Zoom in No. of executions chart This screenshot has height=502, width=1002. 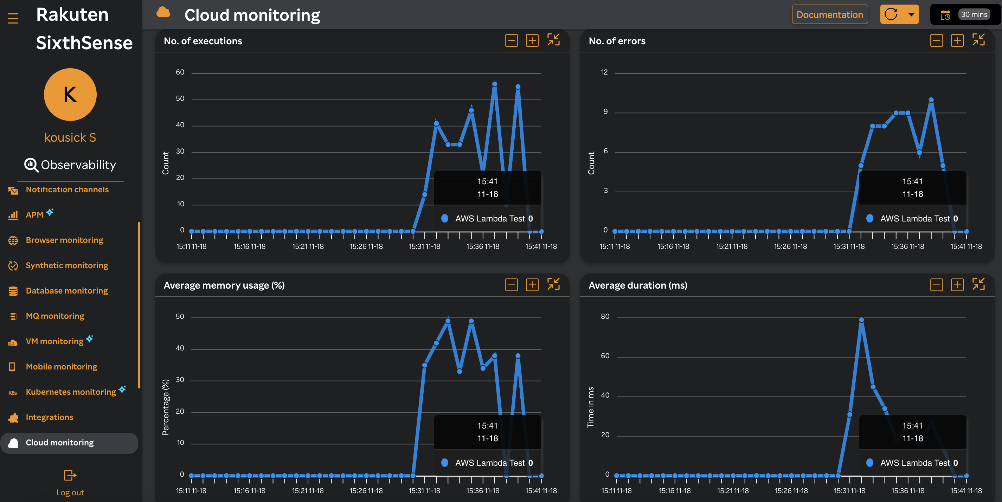click(532, 40)
